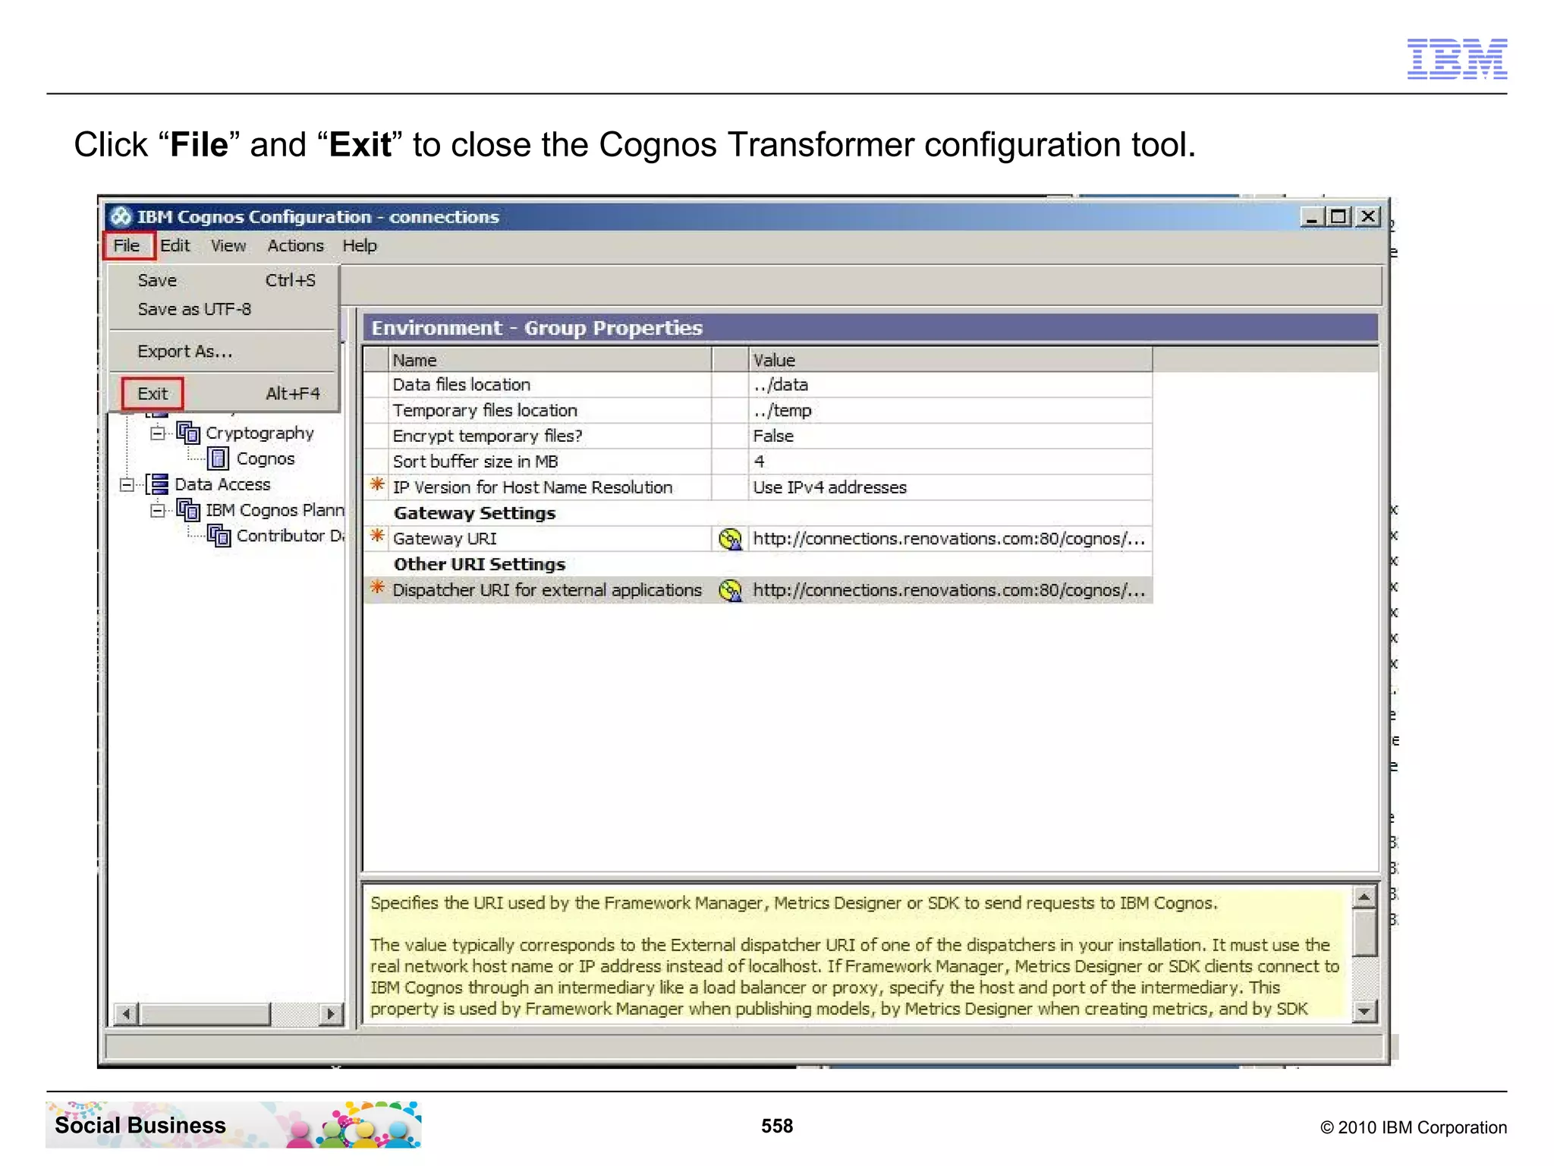Click the Name column header
This screenshot has width=1554, height=1166.
coord(550,360)
